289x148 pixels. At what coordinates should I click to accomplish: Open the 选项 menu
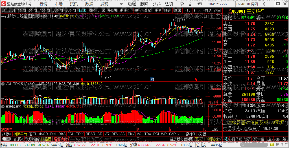169,4
